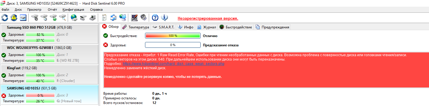Click the Незарегистрированная версия link
The width and height of the screenshot is (429, 106).
pyautogui.click(x=208, y=18)
